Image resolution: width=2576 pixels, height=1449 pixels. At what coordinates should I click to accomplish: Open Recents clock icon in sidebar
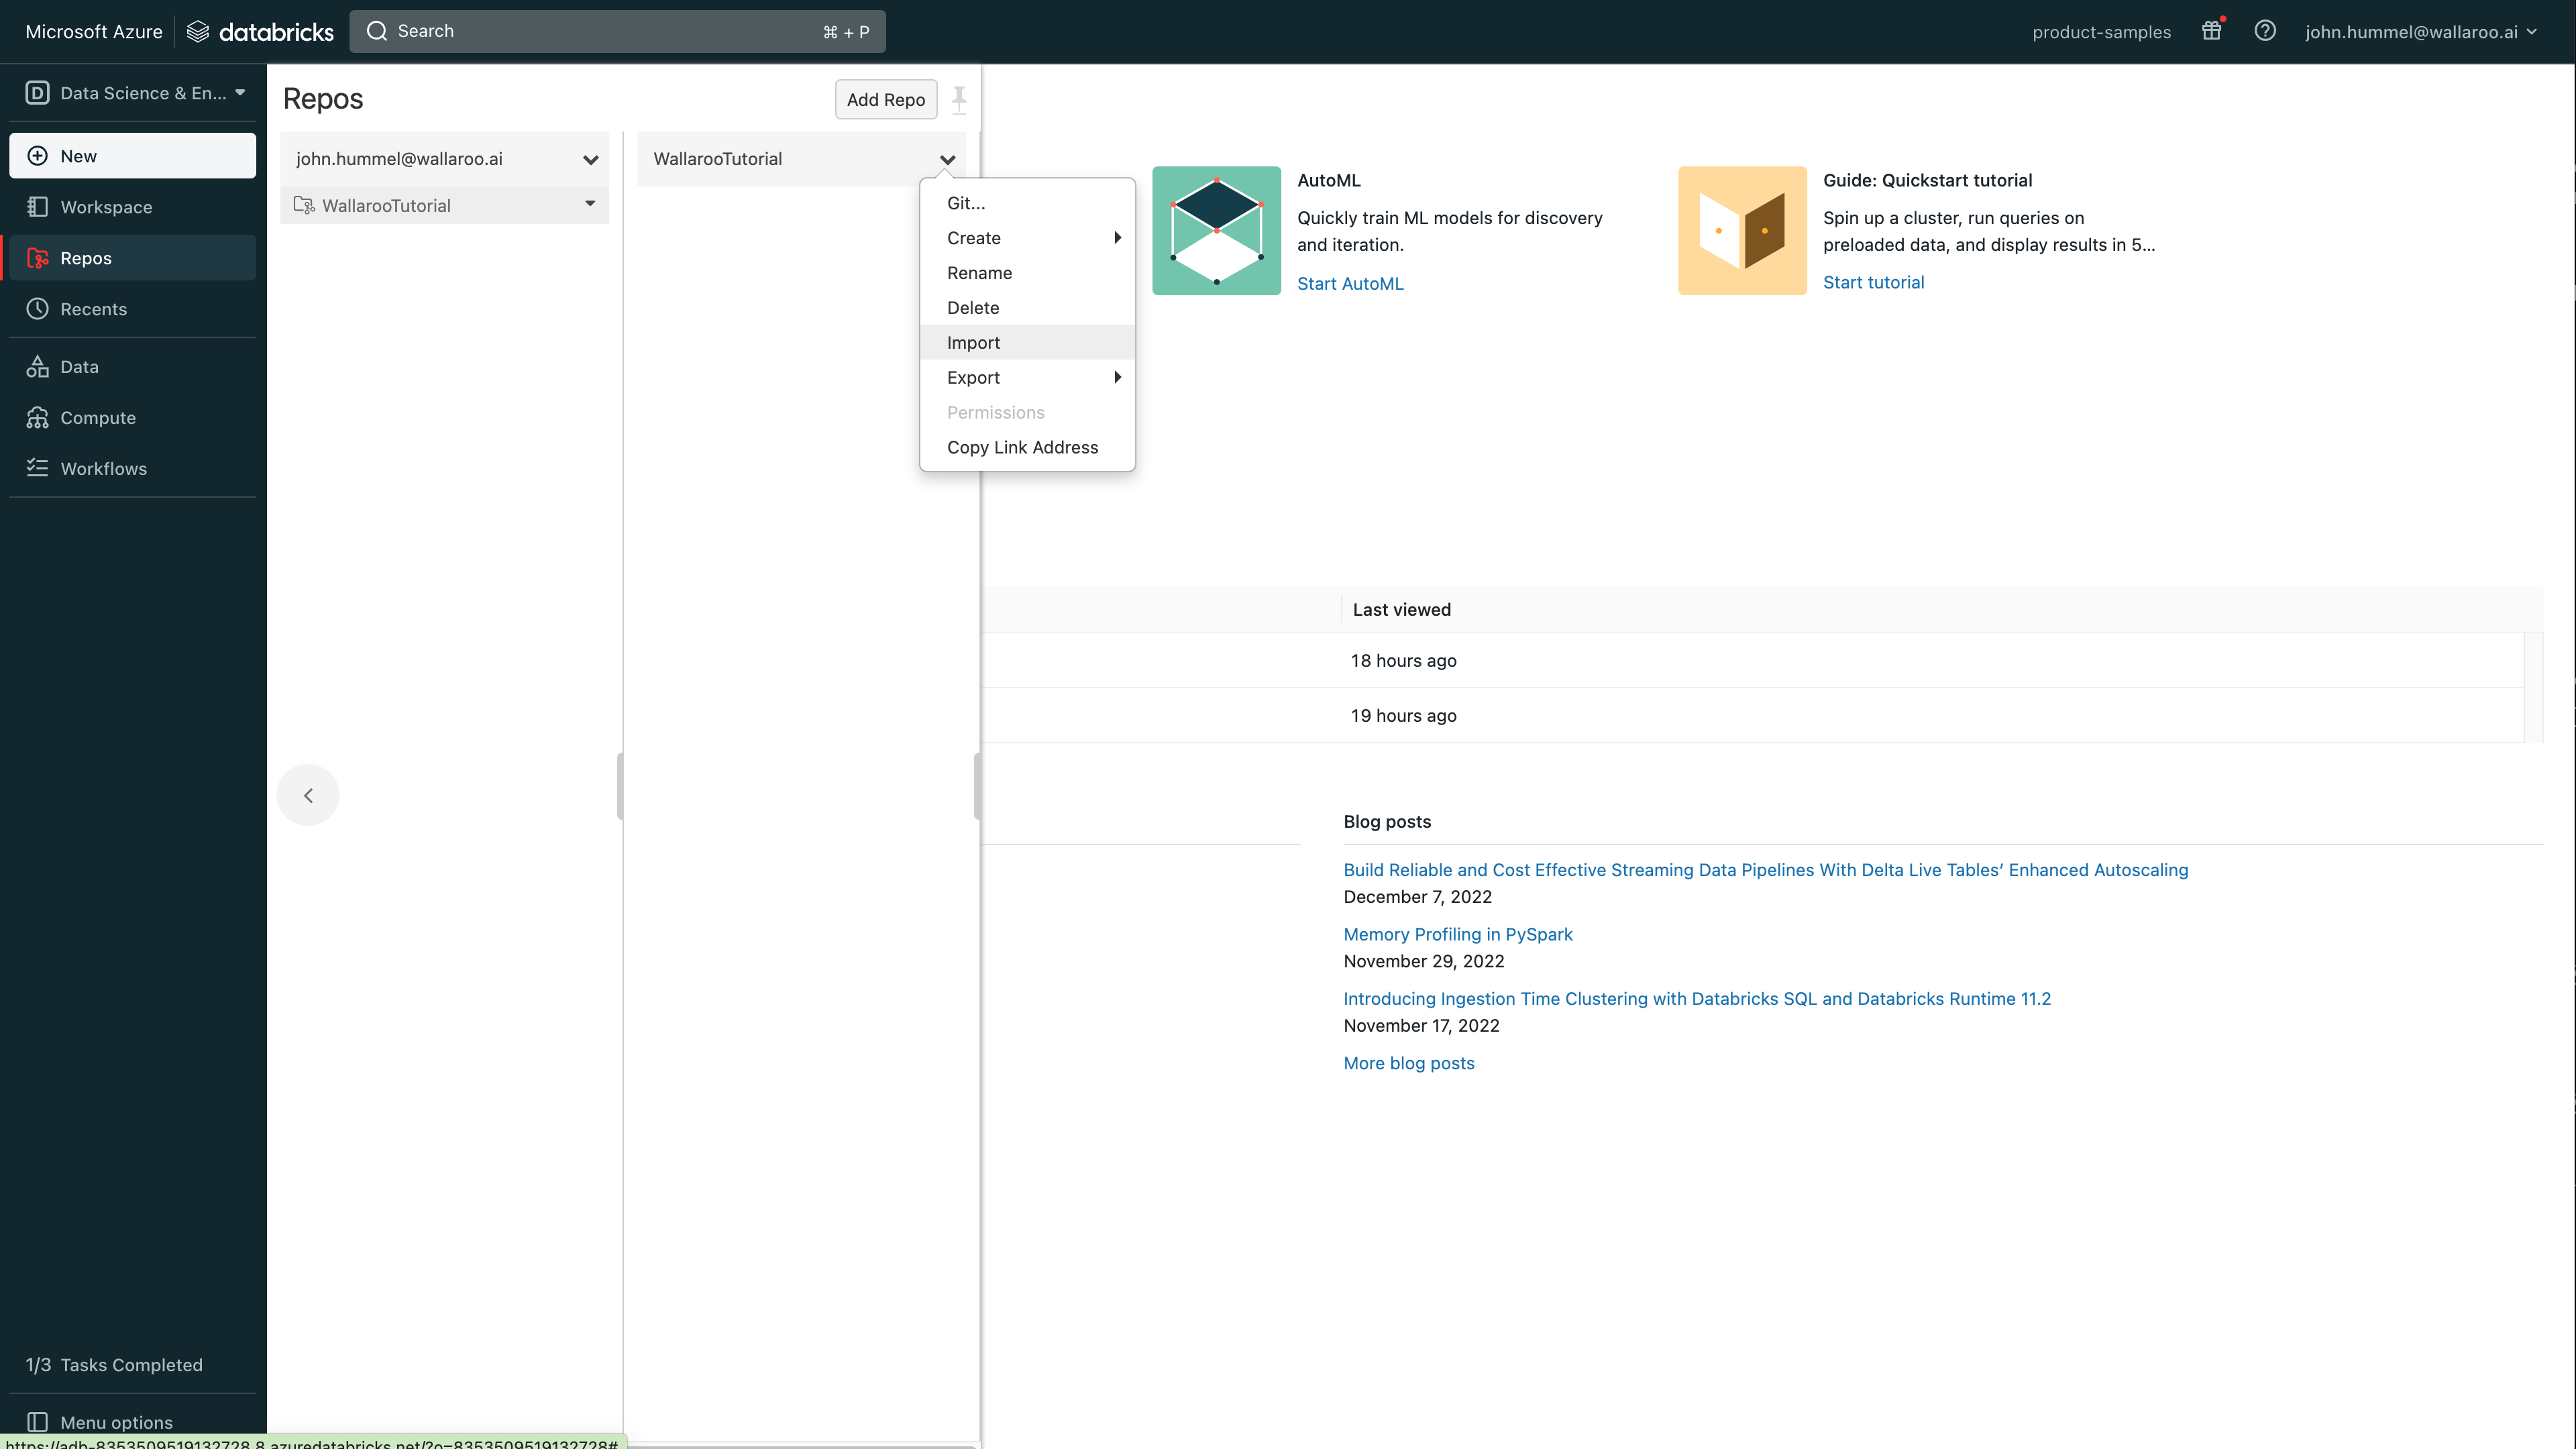click(38, 309)
